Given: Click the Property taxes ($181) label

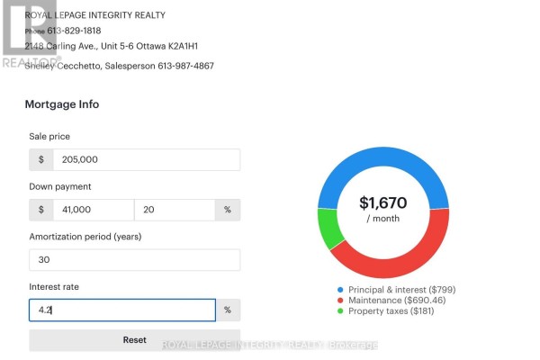Looking at the screenshot, I should 391,311.
